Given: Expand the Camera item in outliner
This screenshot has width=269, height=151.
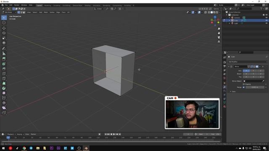Looking at the screenshot, I should (x=229, y=18).
